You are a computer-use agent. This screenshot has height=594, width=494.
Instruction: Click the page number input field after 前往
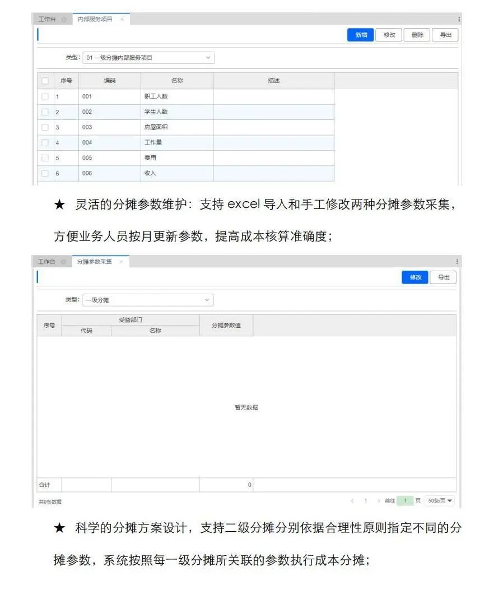(404, 501)
